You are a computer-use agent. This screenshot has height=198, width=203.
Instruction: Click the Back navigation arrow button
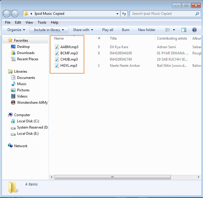(x=7, y=14)
